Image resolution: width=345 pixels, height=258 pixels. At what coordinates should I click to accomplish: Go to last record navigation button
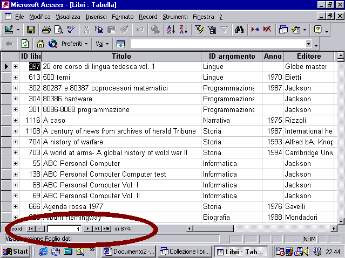[x=97, y=229]
